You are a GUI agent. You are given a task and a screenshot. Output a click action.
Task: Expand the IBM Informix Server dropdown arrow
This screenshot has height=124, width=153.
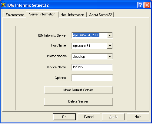coord(110,35)
